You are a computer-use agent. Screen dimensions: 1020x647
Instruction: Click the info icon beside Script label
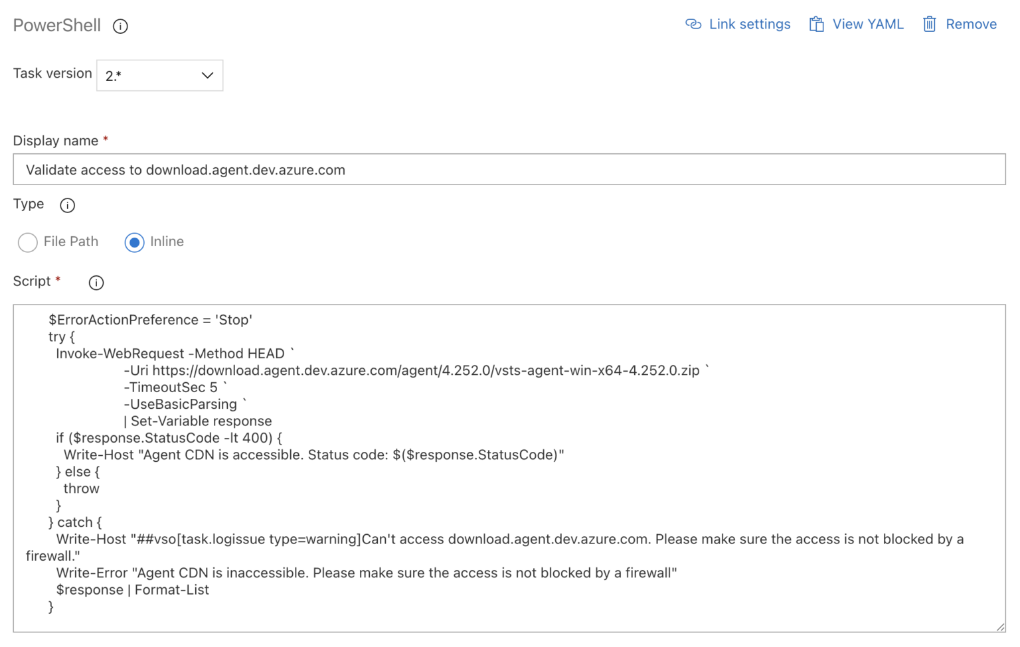click(x=96, y=283)
